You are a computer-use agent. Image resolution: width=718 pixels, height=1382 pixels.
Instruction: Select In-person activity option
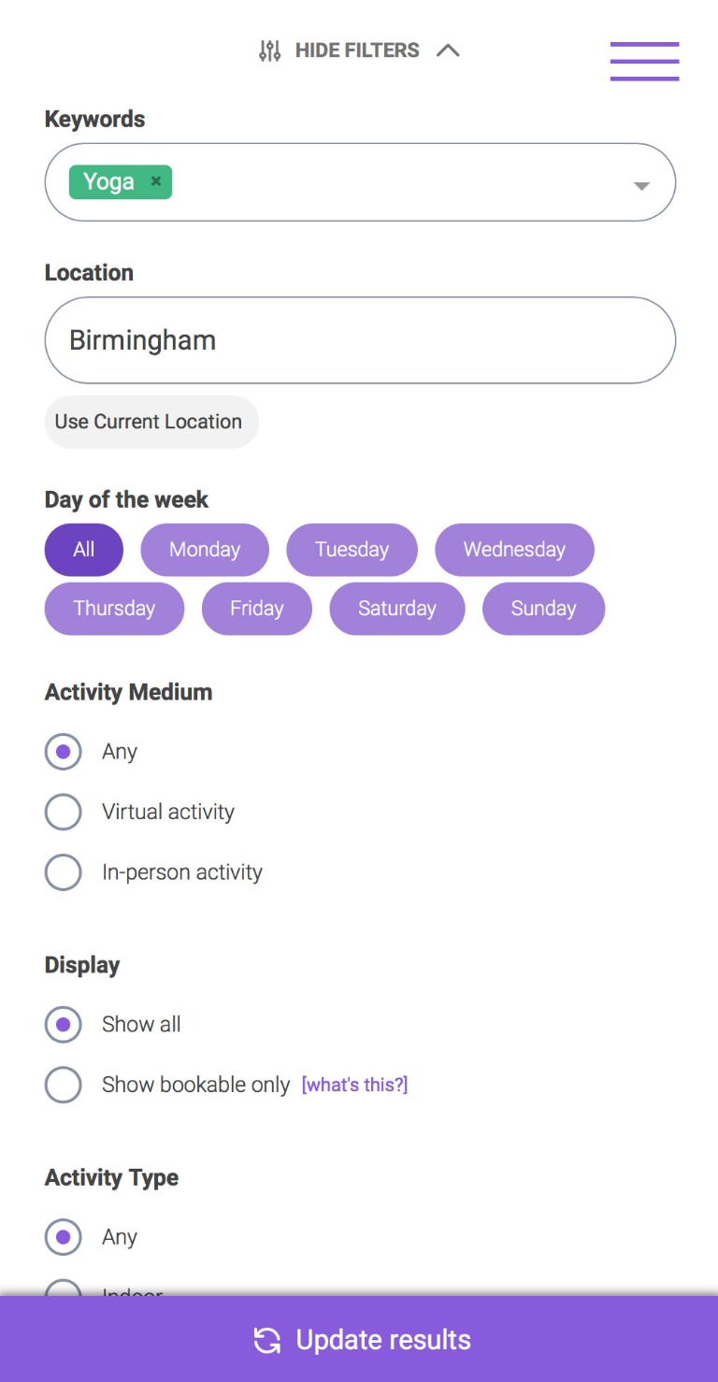click(64, 872)
